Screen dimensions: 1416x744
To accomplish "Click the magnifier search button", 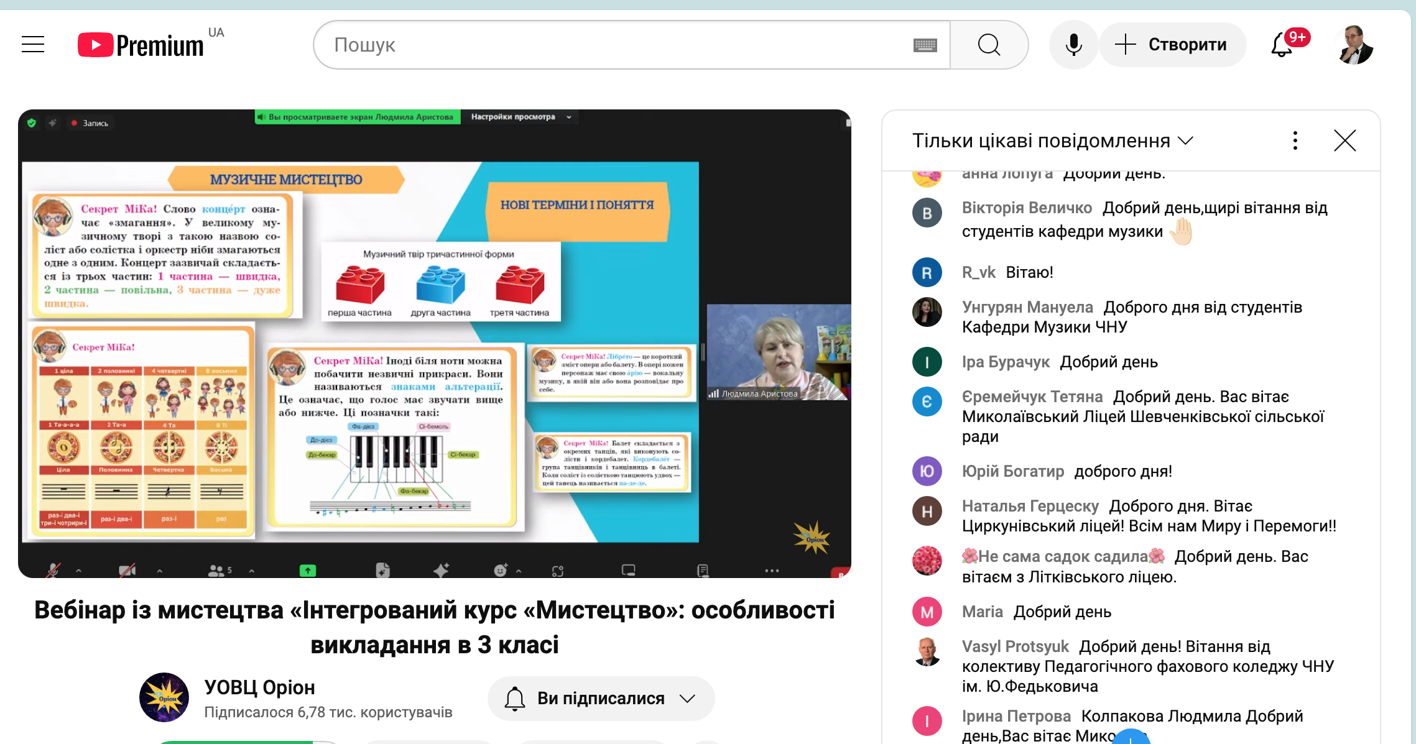I will coord(989,45).
